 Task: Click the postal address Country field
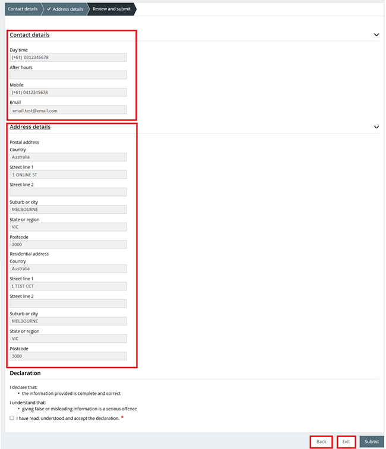click(68, 157)
